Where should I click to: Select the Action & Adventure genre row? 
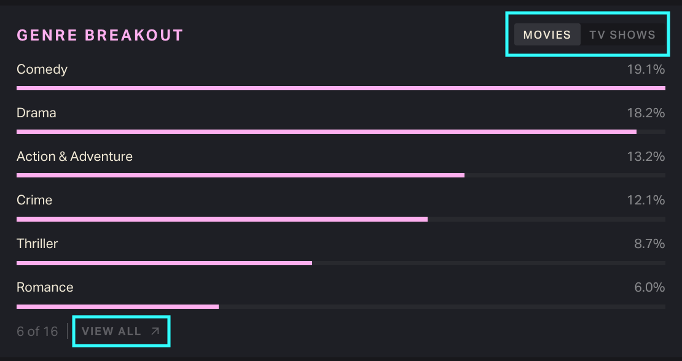pyautogui.click(x=74, y=157)
